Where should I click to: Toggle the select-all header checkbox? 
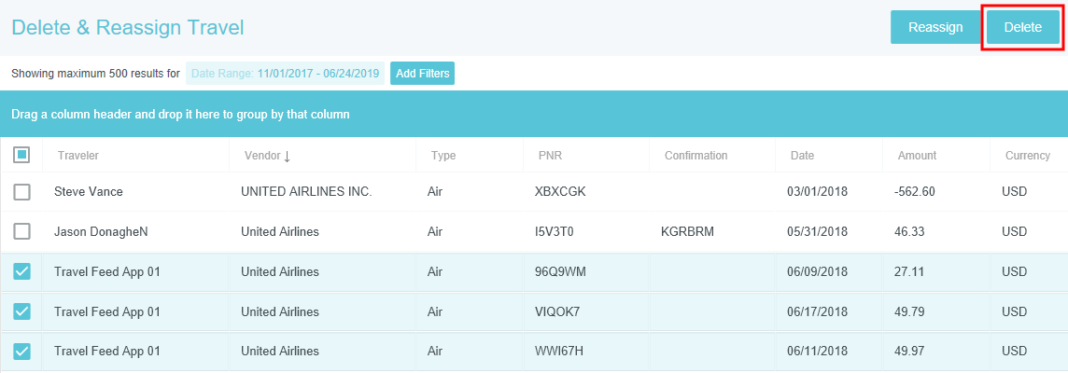click(x=21, y=156)
